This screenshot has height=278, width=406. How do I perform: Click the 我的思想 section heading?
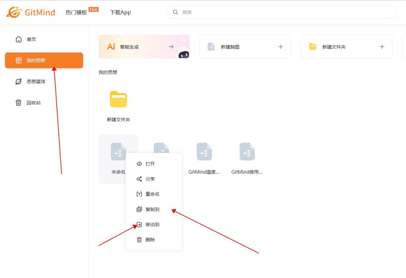coord(108,72)
